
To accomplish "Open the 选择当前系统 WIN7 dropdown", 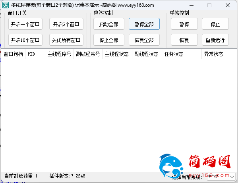I will pyautogui.click(x=221, y=177).
